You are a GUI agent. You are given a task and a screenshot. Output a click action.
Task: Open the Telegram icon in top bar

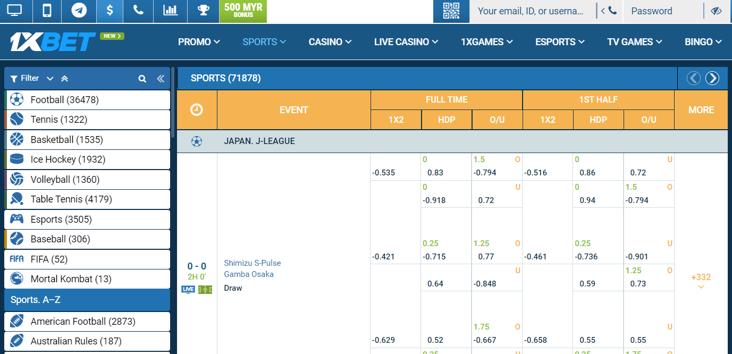[79, 11]
